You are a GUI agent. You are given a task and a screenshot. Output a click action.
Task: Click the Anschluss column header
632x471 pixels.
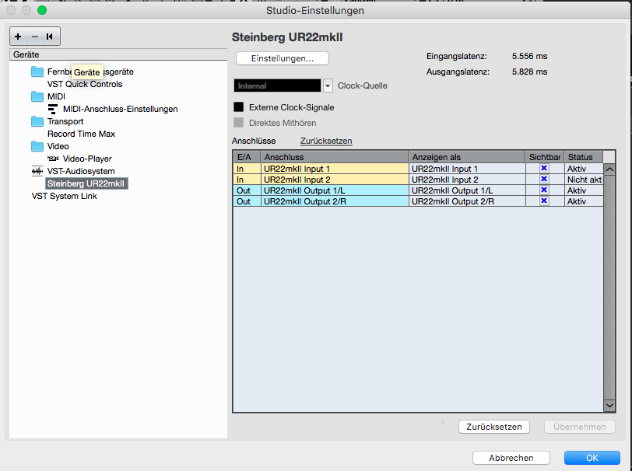(x=335, y=157)
